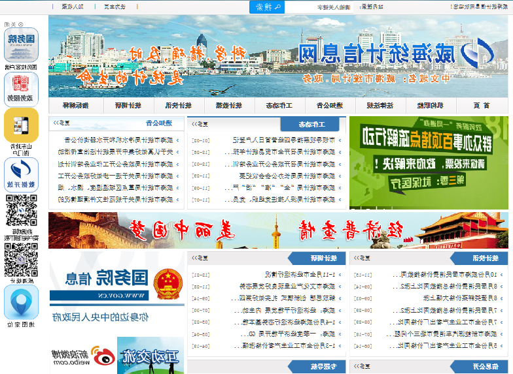Viewport: 513px width, 374px height.
Task: Click the 中文域名:威海市统计局.政务 text
Action: tap(376, 78)
